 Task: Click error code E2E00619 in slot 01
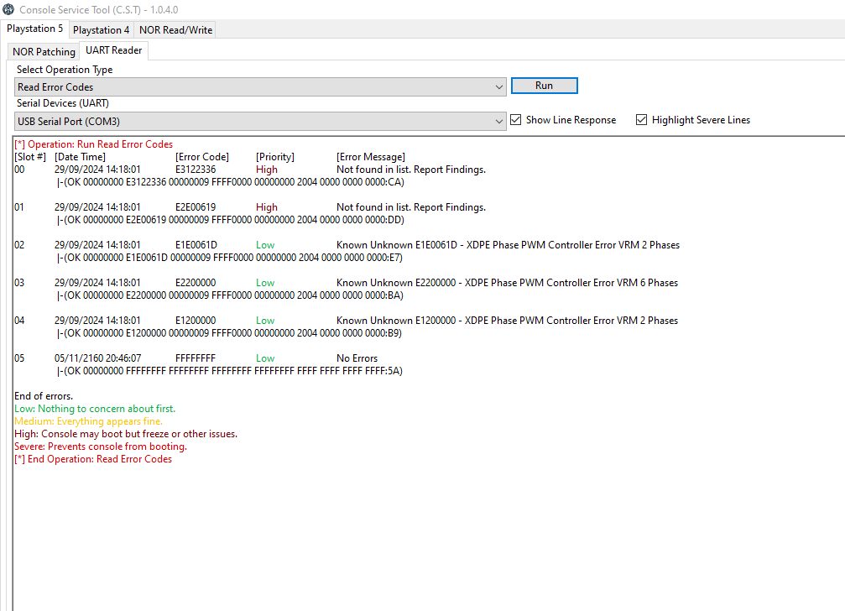click(196, 207)
